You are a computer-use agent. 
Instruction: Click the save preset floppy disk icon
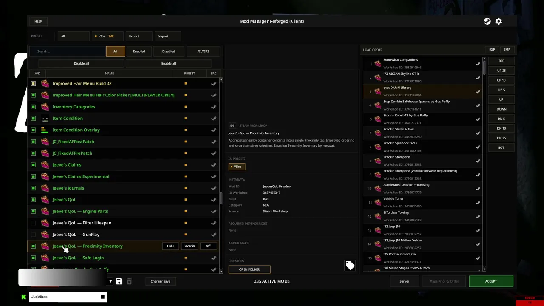[119, 281]
